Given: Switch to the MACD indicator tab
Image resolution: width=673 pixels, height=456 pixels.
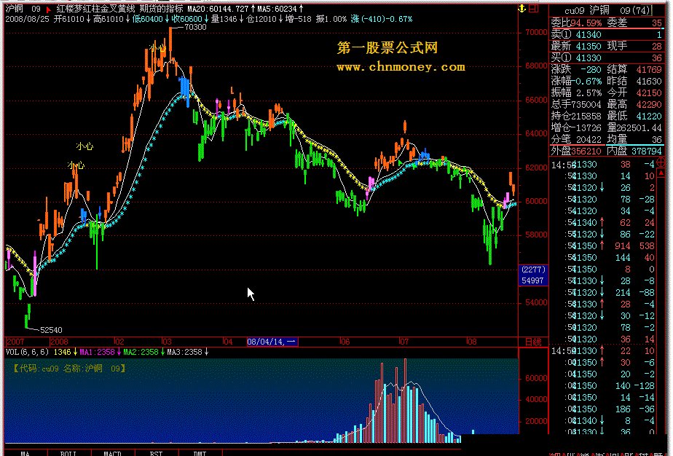Looking at the screenshot, I should pyautogui.click(x=112, y=453).
